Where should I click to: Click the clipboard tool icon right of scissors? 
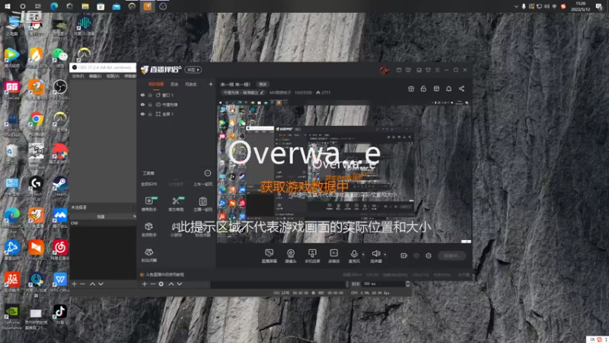(x=202, y=201)
